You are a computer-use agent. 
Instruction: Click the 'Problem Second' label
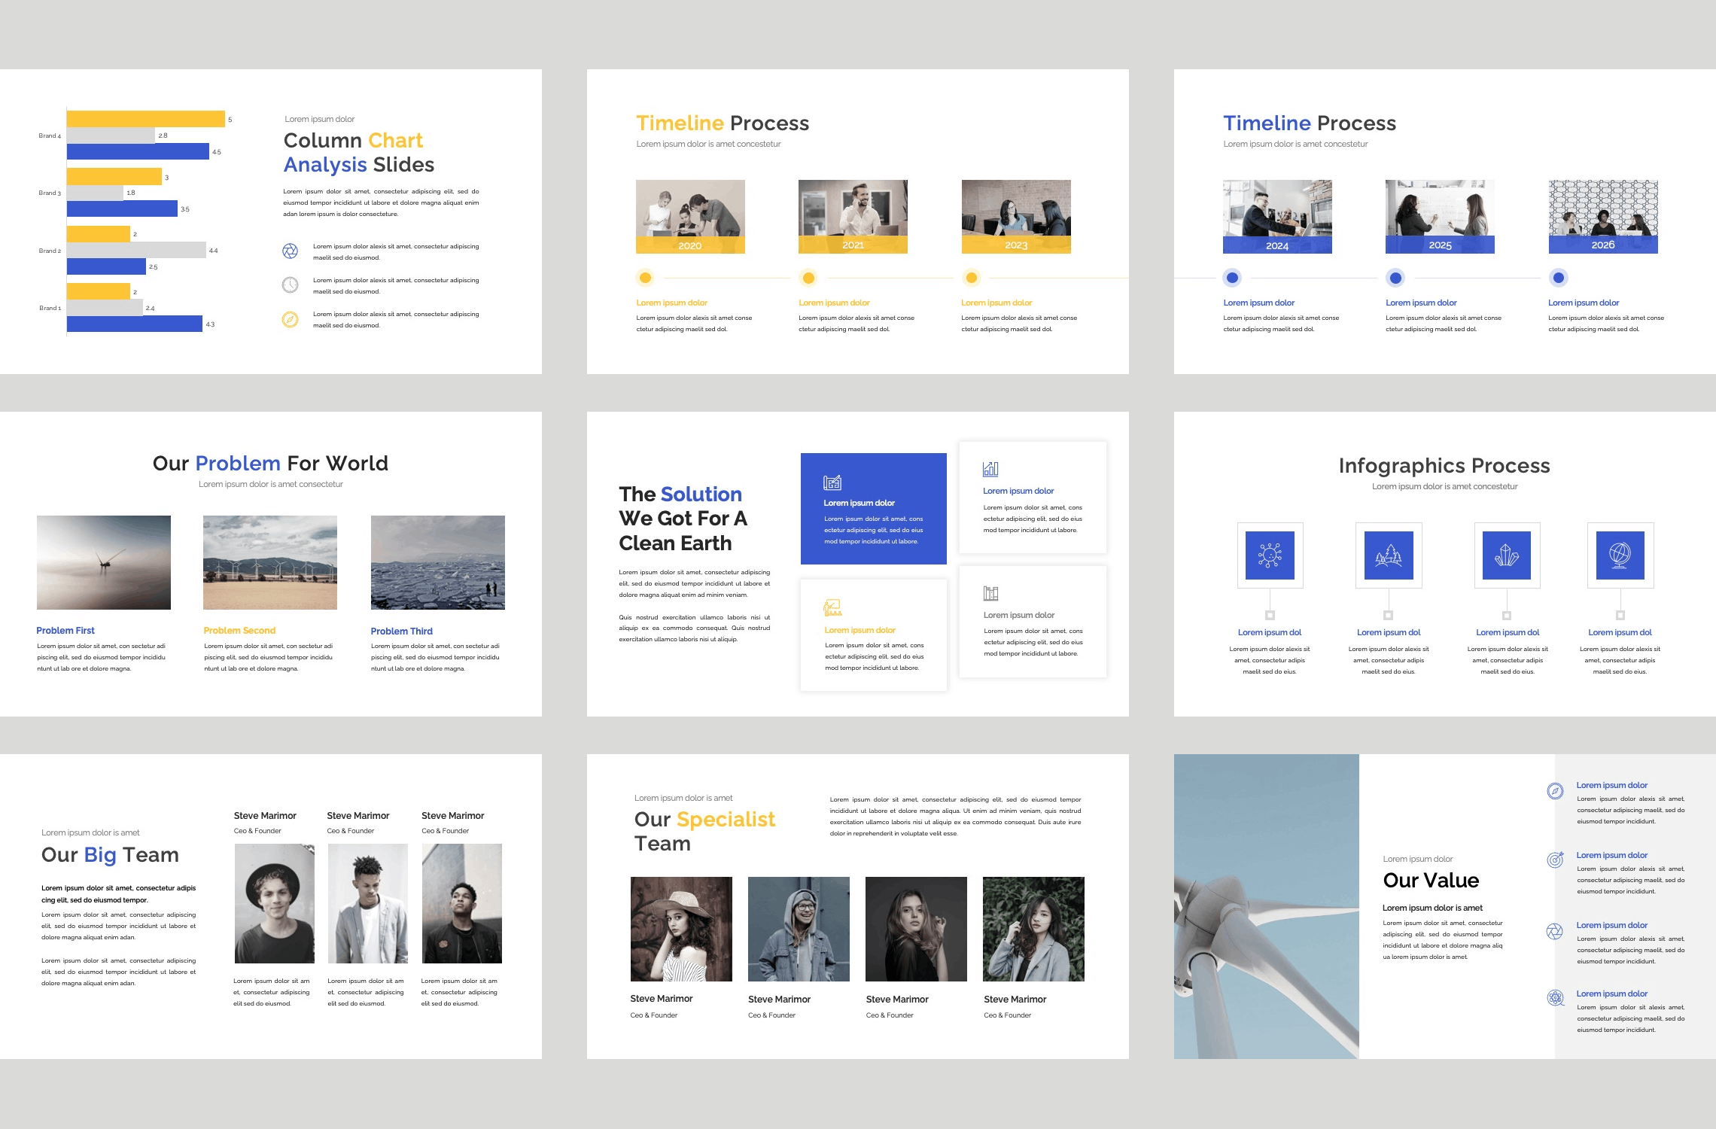coord(239,631)
